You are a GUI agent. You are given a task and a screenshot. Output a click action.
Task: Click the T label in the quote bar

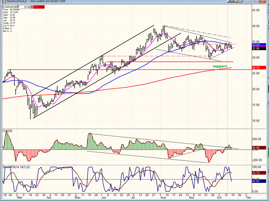tap(18, 7)
